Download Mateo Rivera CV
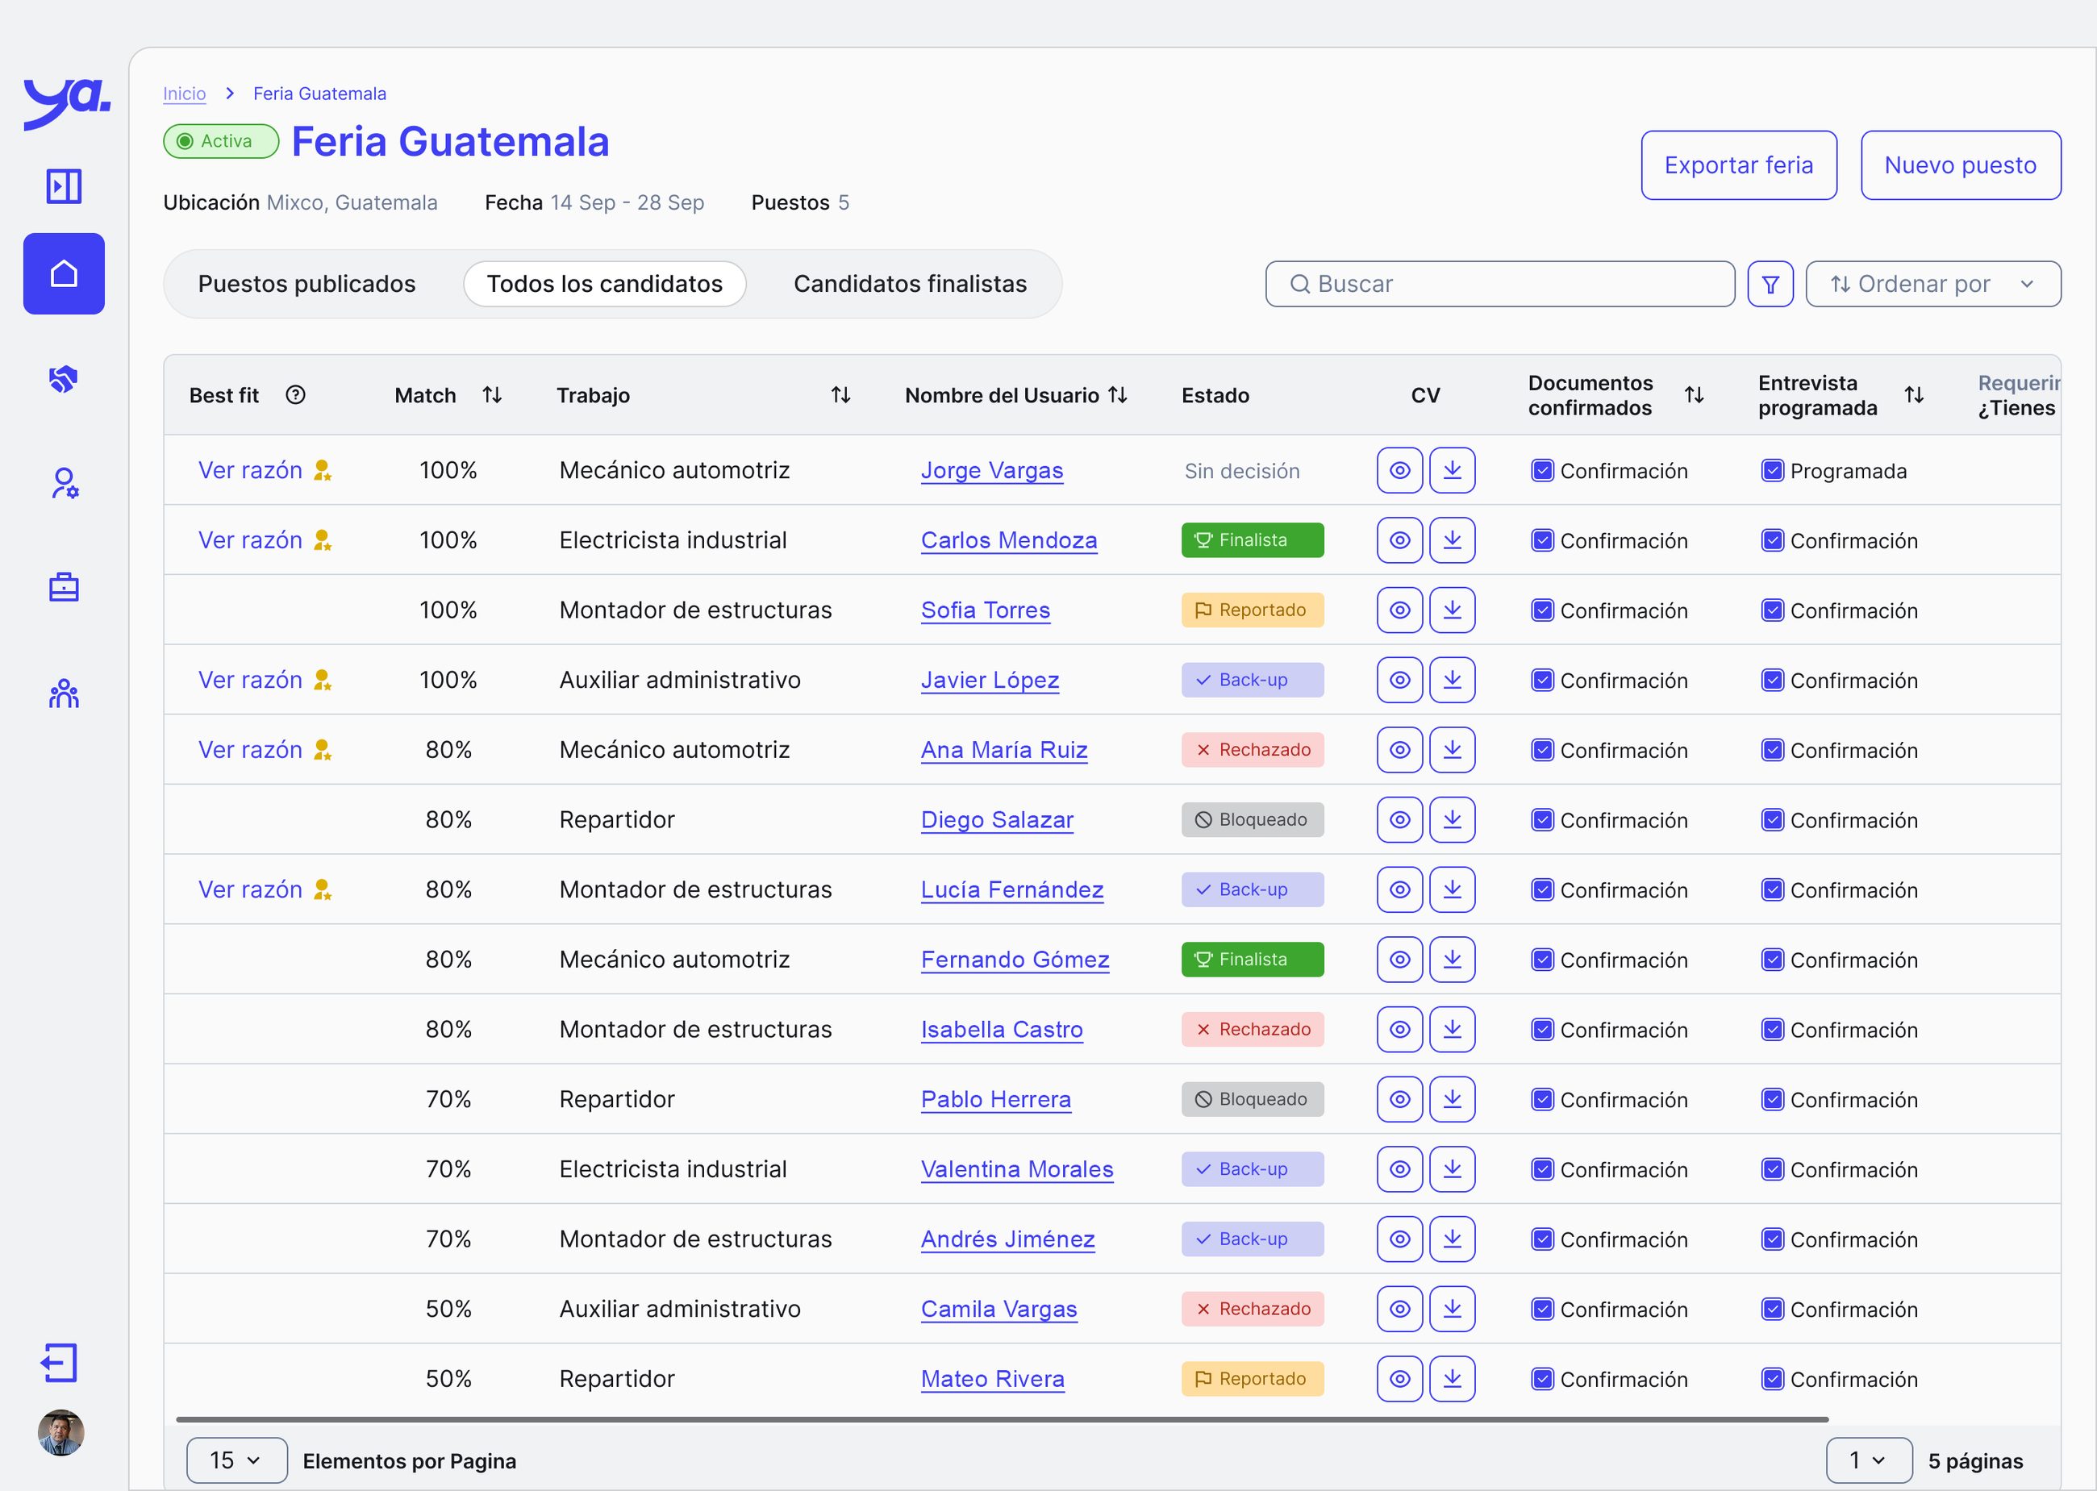The height and width of the screenshot is (1491, 2097). (x=1453, y=1378)
